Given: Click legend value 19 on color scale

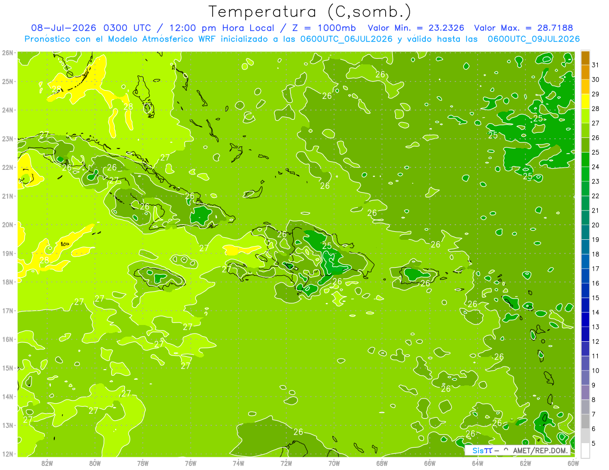Looking at the screenshot, I should pos(596,239).
